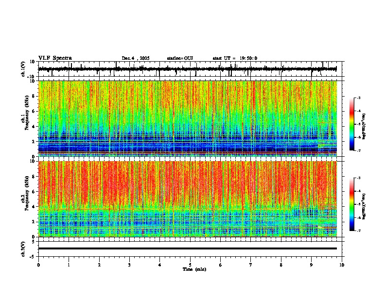Click time axis tick label "10"

click(342, 265)
